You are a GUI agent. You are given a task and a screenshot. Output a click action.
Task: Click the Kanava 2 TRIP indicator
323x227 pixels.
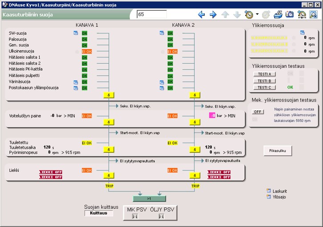click(195, 186)
